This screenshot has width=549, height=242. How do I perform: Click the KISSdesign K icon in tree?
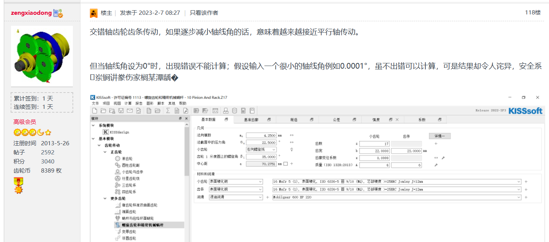point(106,132)
